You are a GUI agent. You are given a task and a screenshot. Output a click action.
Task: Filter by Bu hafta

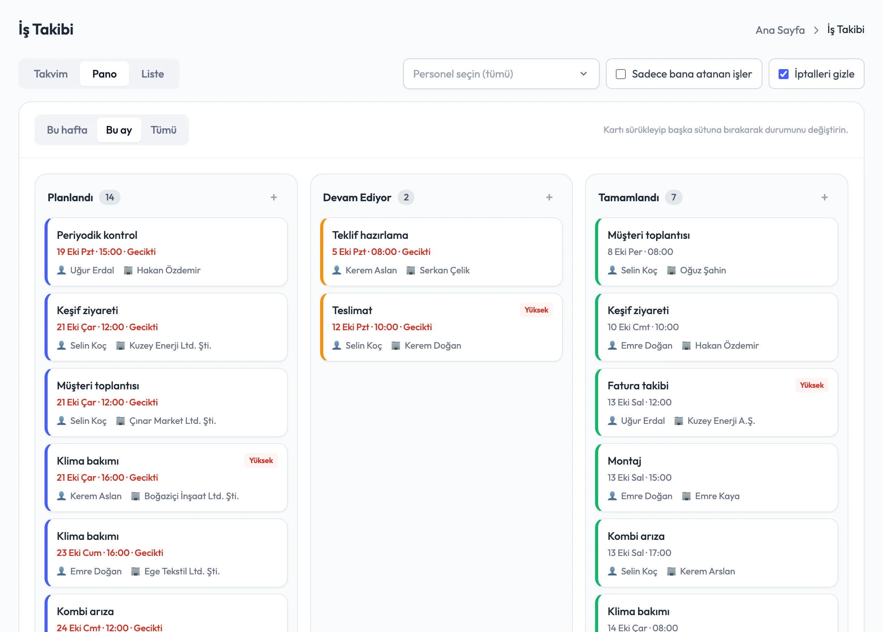[x=67, y=130]
